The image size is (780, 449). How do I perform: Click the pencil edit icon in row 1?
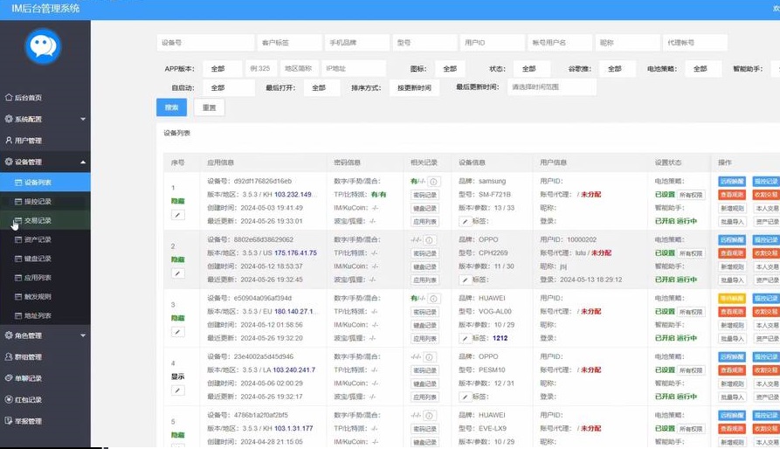[x=177, y=214]
